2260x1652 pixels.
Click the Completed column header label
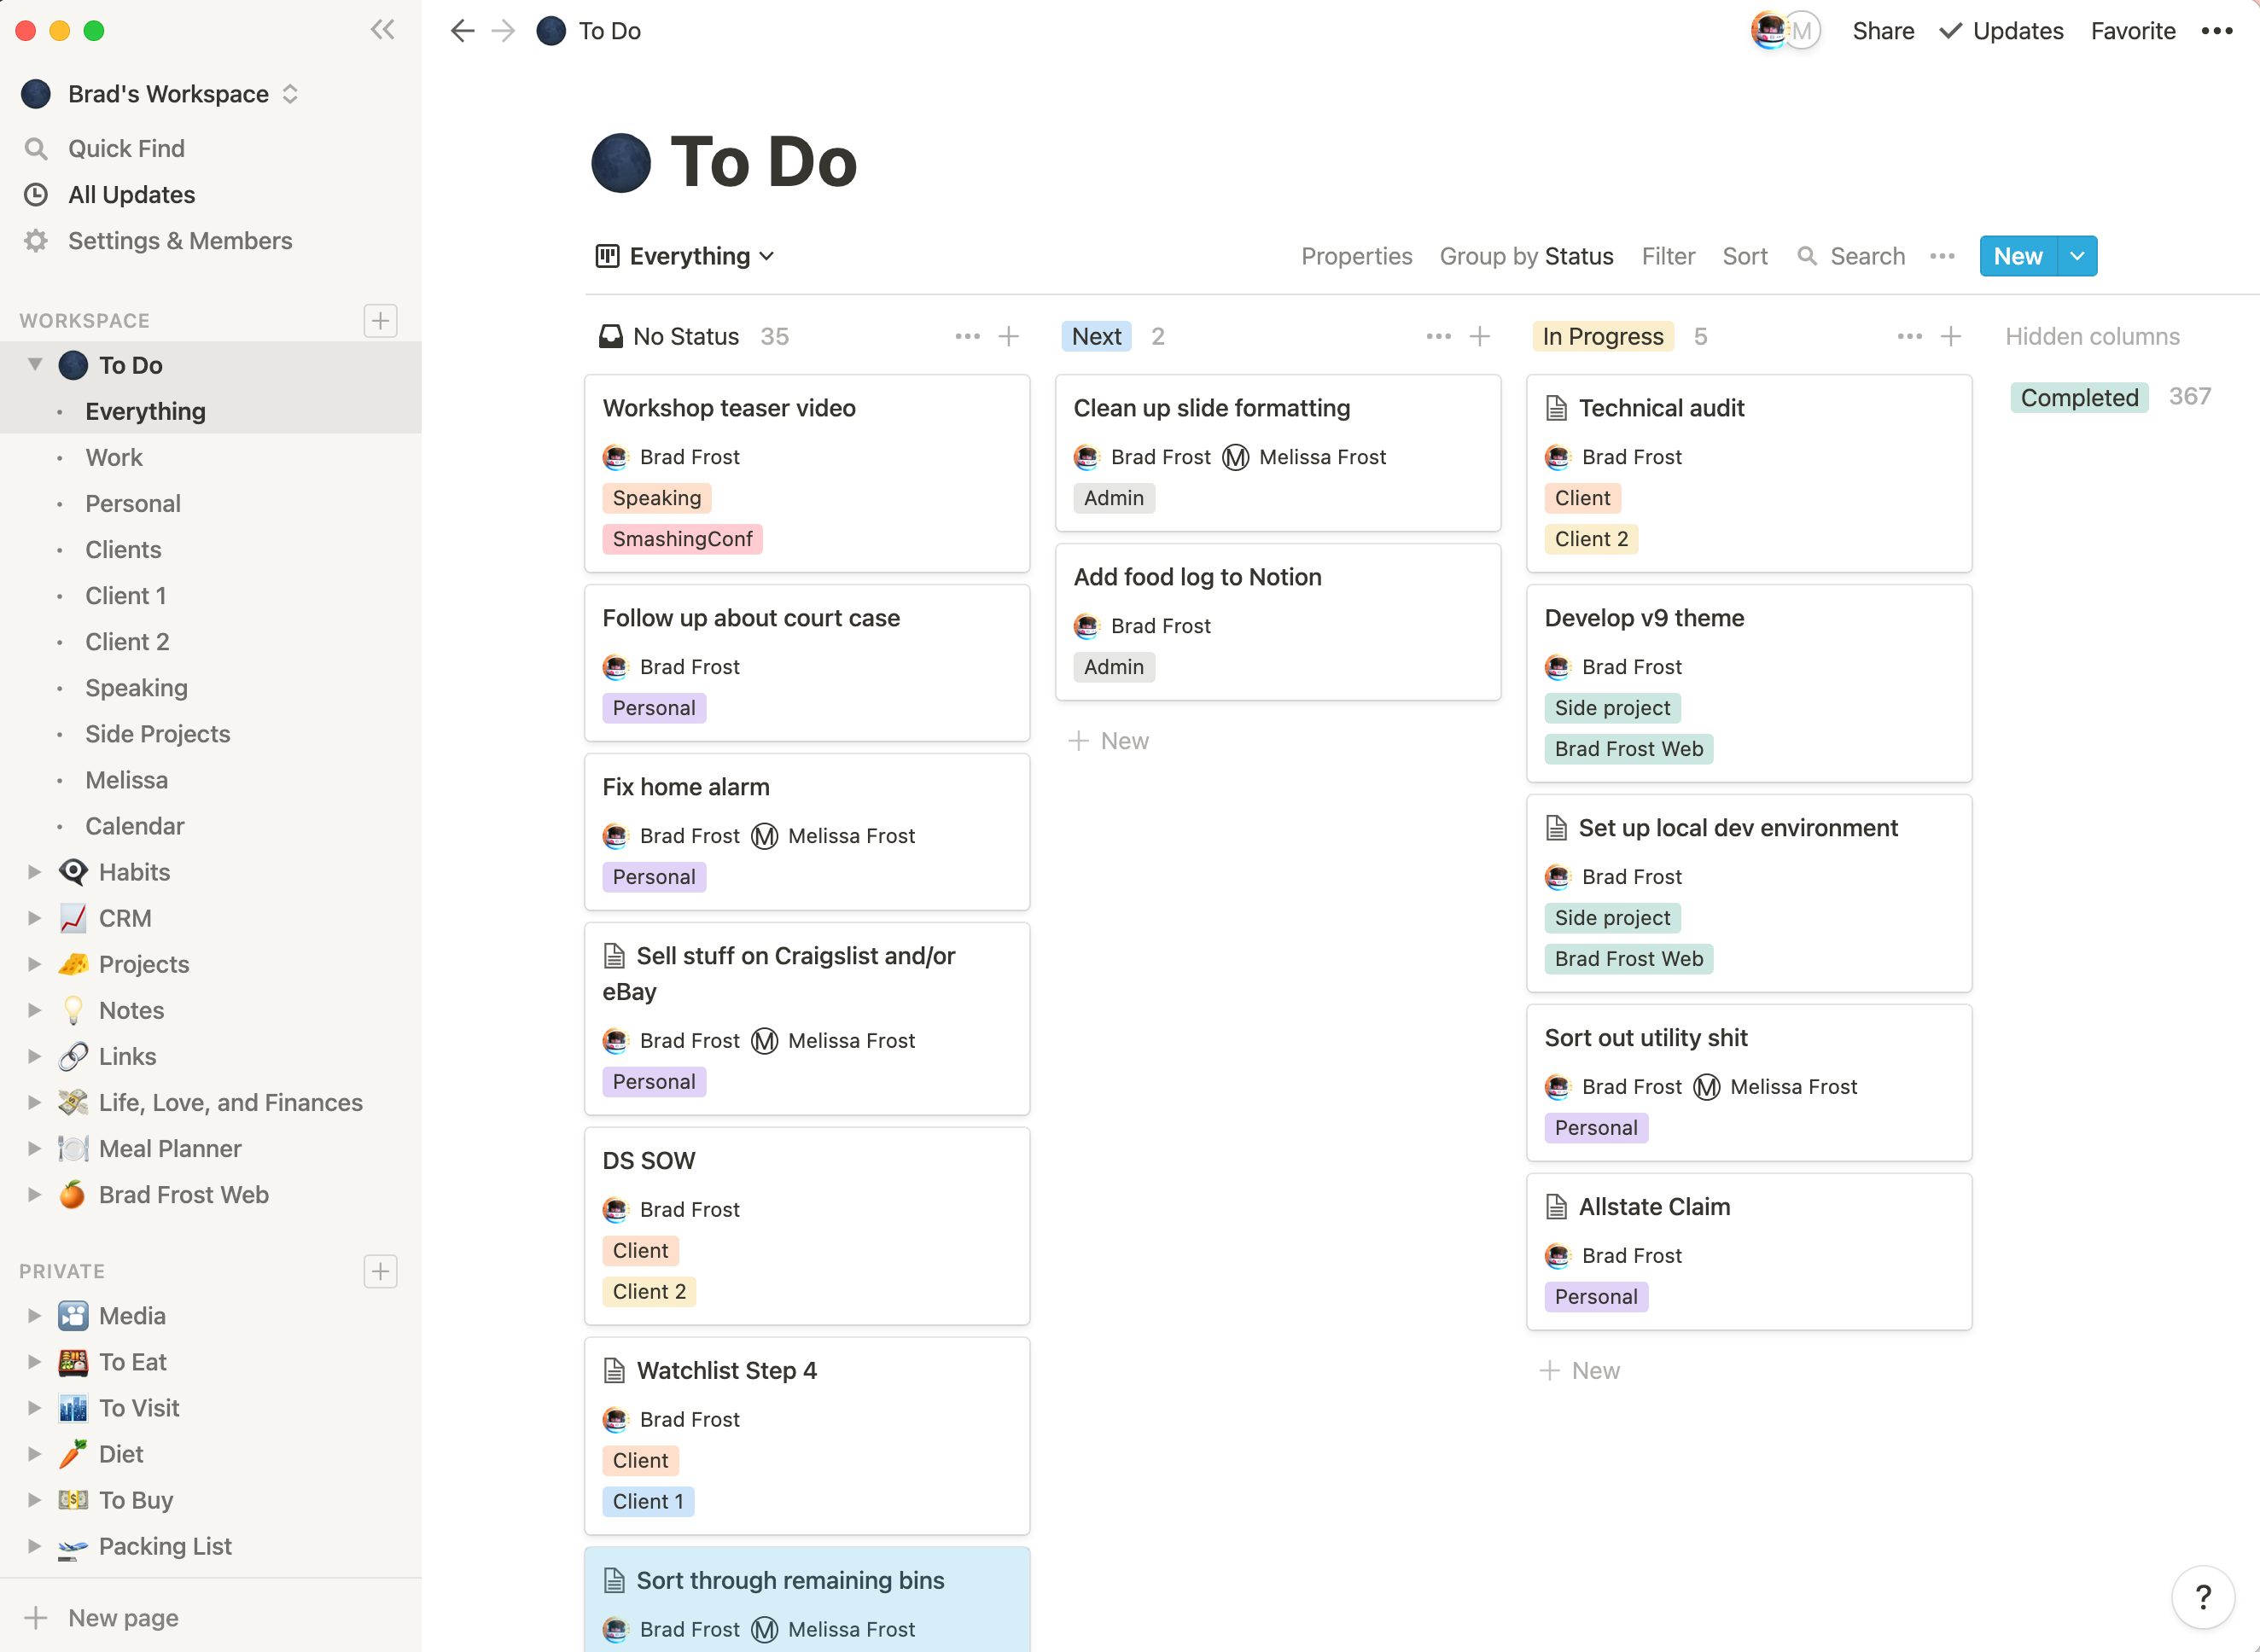click(x=2079, y=396)
